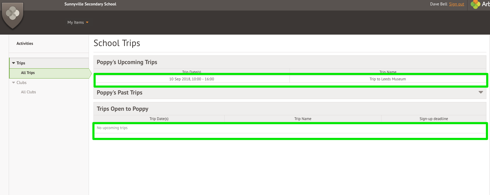Open the Trip to Leeds Museum entry

[388, 79]
